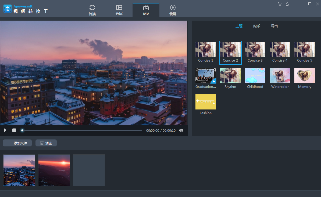Click the stop playback button
321x197 pixels.
pyautogui.click(x=14, y=130)
